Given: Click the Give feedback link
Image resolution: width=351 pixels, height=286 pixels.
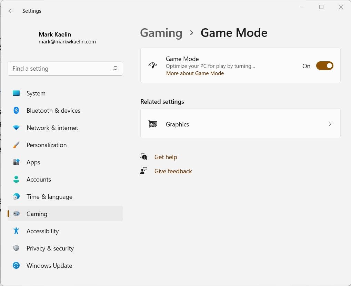Looking at the screenshot, I should tap(173, 171).
